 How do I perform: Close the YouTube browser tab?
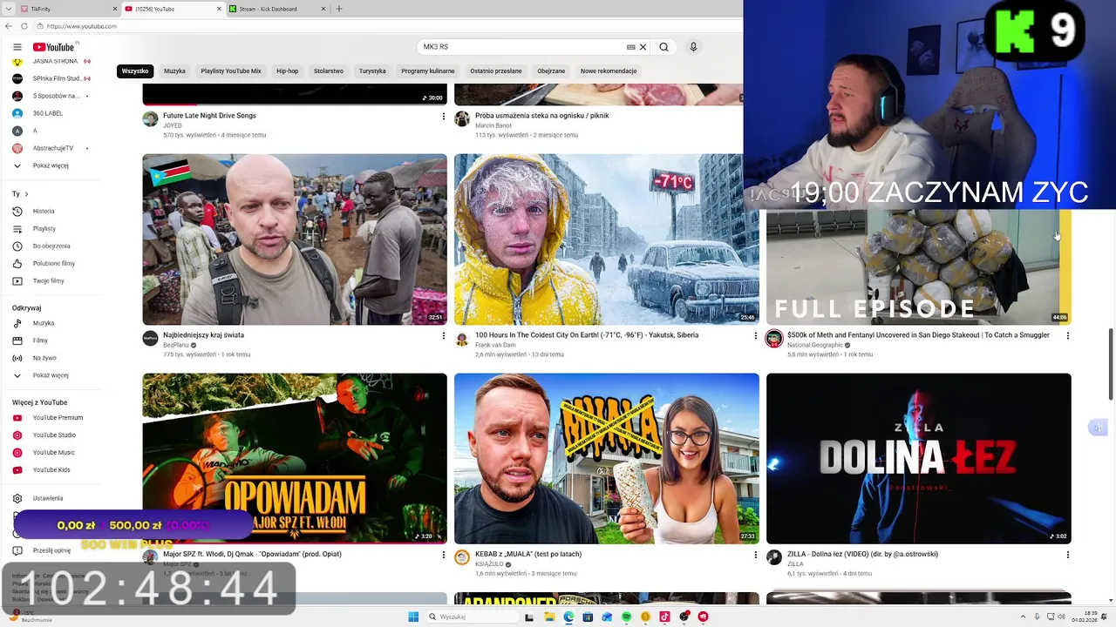click(219, 9)
